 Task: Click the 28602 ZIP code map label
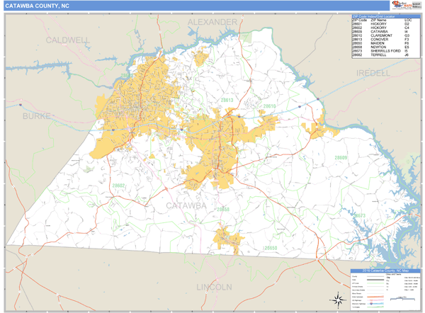[x=118, y=186]
